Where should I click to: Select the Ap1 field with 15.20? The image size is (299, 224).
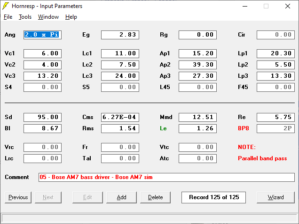point(198,53)
